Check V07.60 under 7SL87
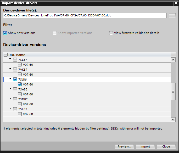This screenshot has width=179, height=153. pyautogui.click(x=20, y=65)
